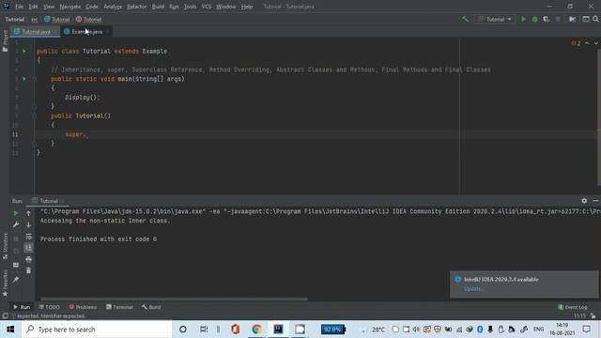Viewport: 601px width, 338px height.
Task: Open the Project tool window sidebar tab
Action: click(5, 40)
